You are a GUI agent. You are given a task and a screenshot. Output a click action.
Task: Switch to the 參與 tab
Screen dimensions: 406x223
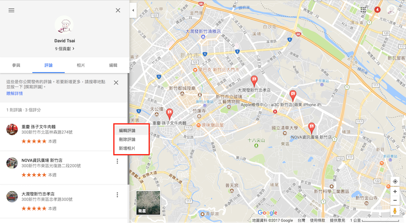pos(16,65)
